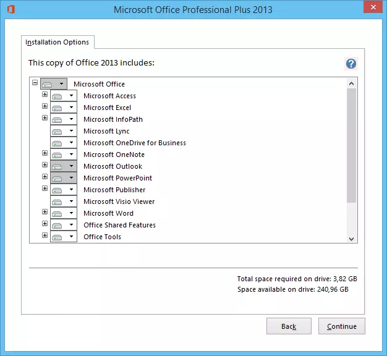Screen dimensions: 387x356
Task: Expand the Office Shared Features node
Action: [45, 223]
